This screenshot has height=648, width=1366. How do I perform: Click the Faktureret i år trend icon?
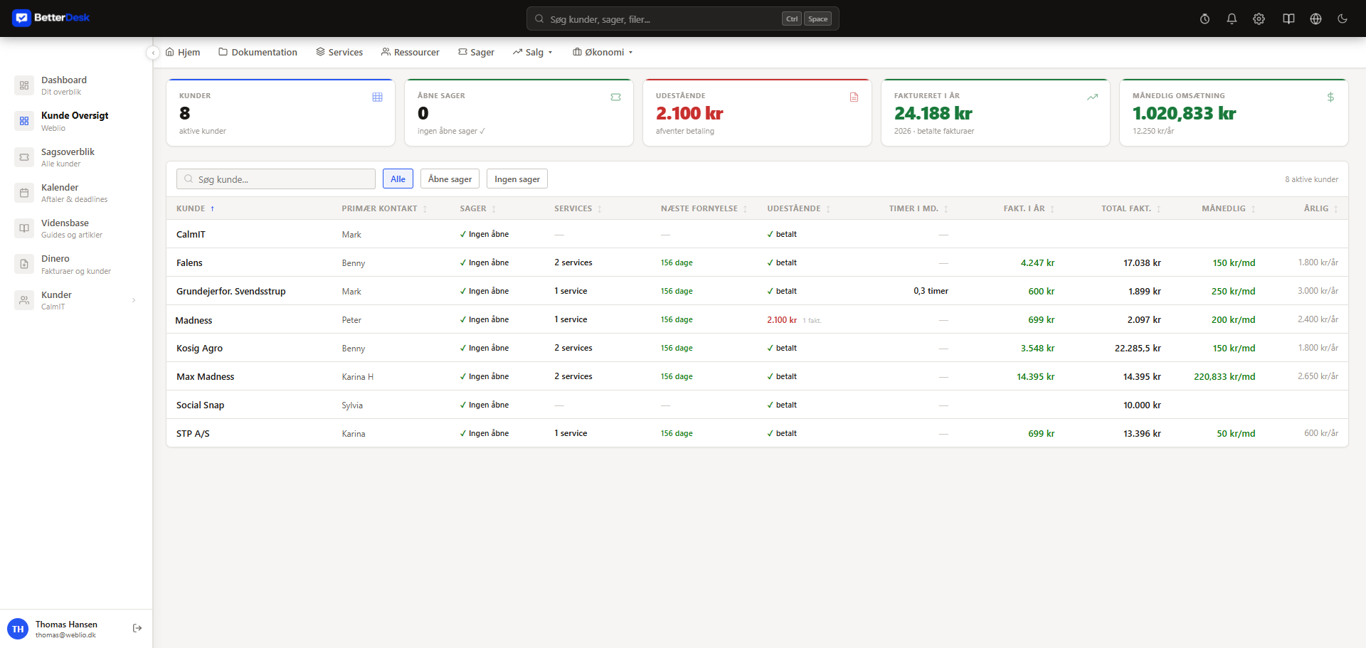[x=1092, y=97]
